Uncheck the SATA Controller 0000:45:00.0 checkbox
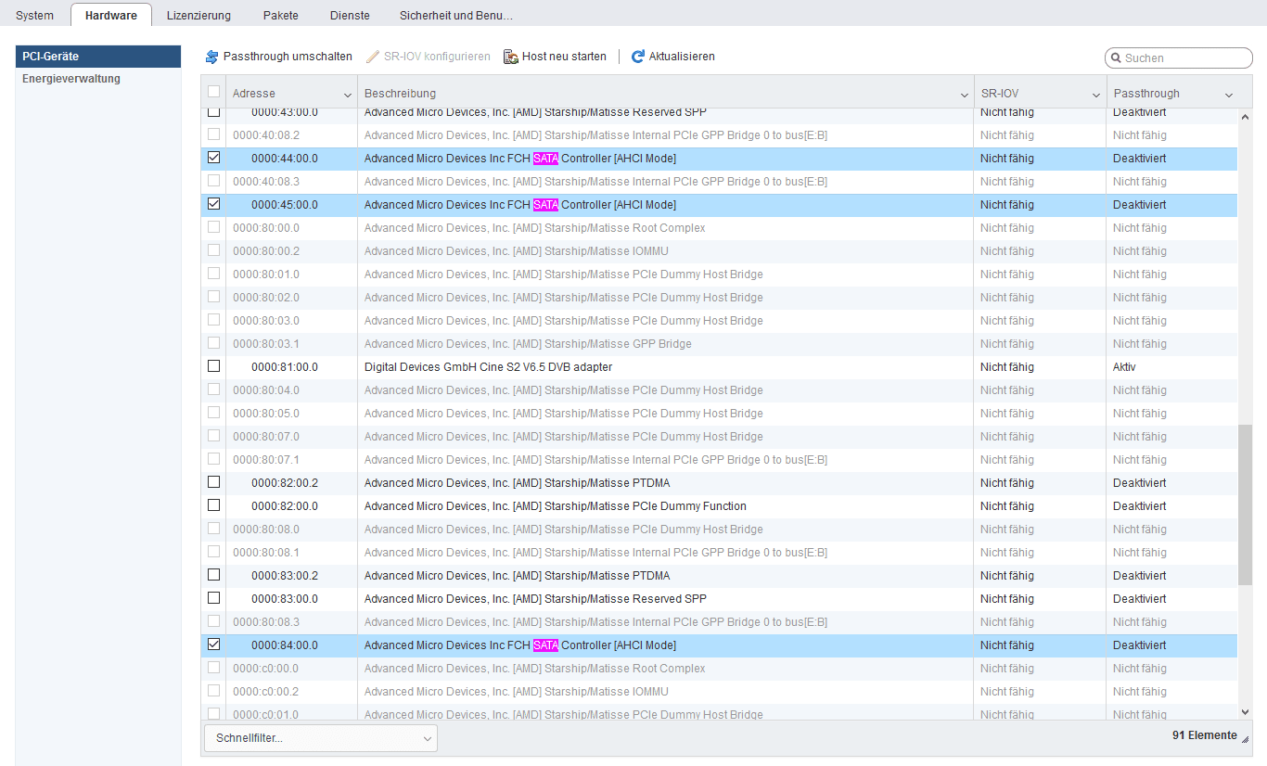This screenshot has width=1267, height=766. pos(214,204)
